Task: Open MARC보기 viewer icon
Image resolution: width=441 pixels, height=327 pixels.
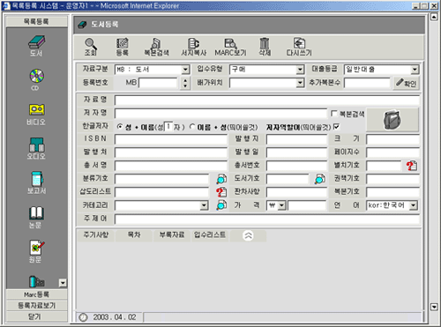Action: click(230, 47)
